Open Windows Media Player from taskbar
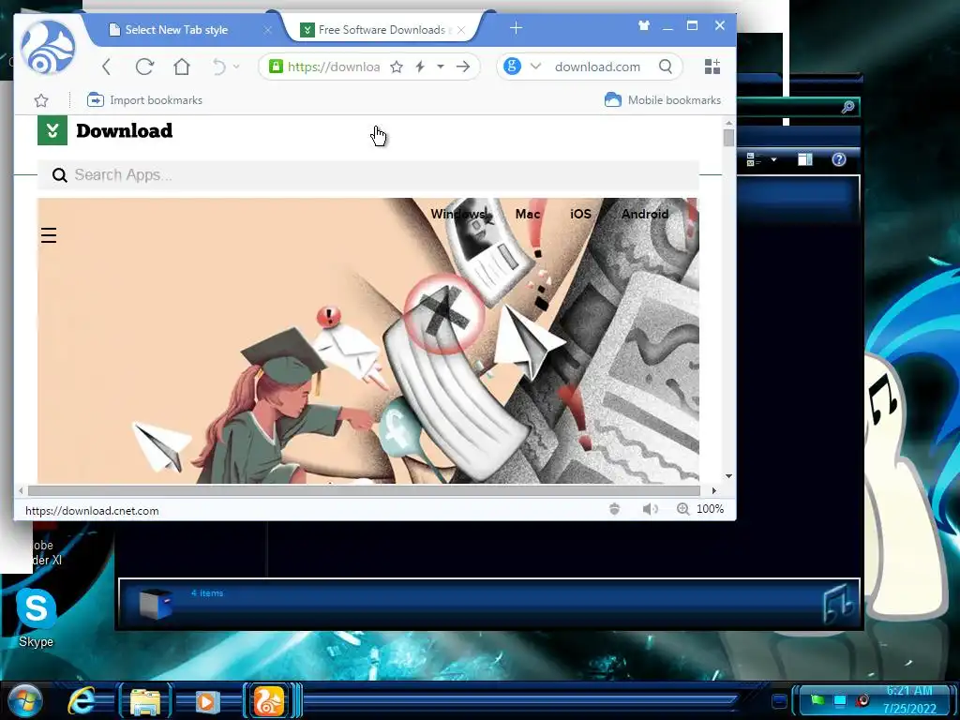 tap(207, 701)
